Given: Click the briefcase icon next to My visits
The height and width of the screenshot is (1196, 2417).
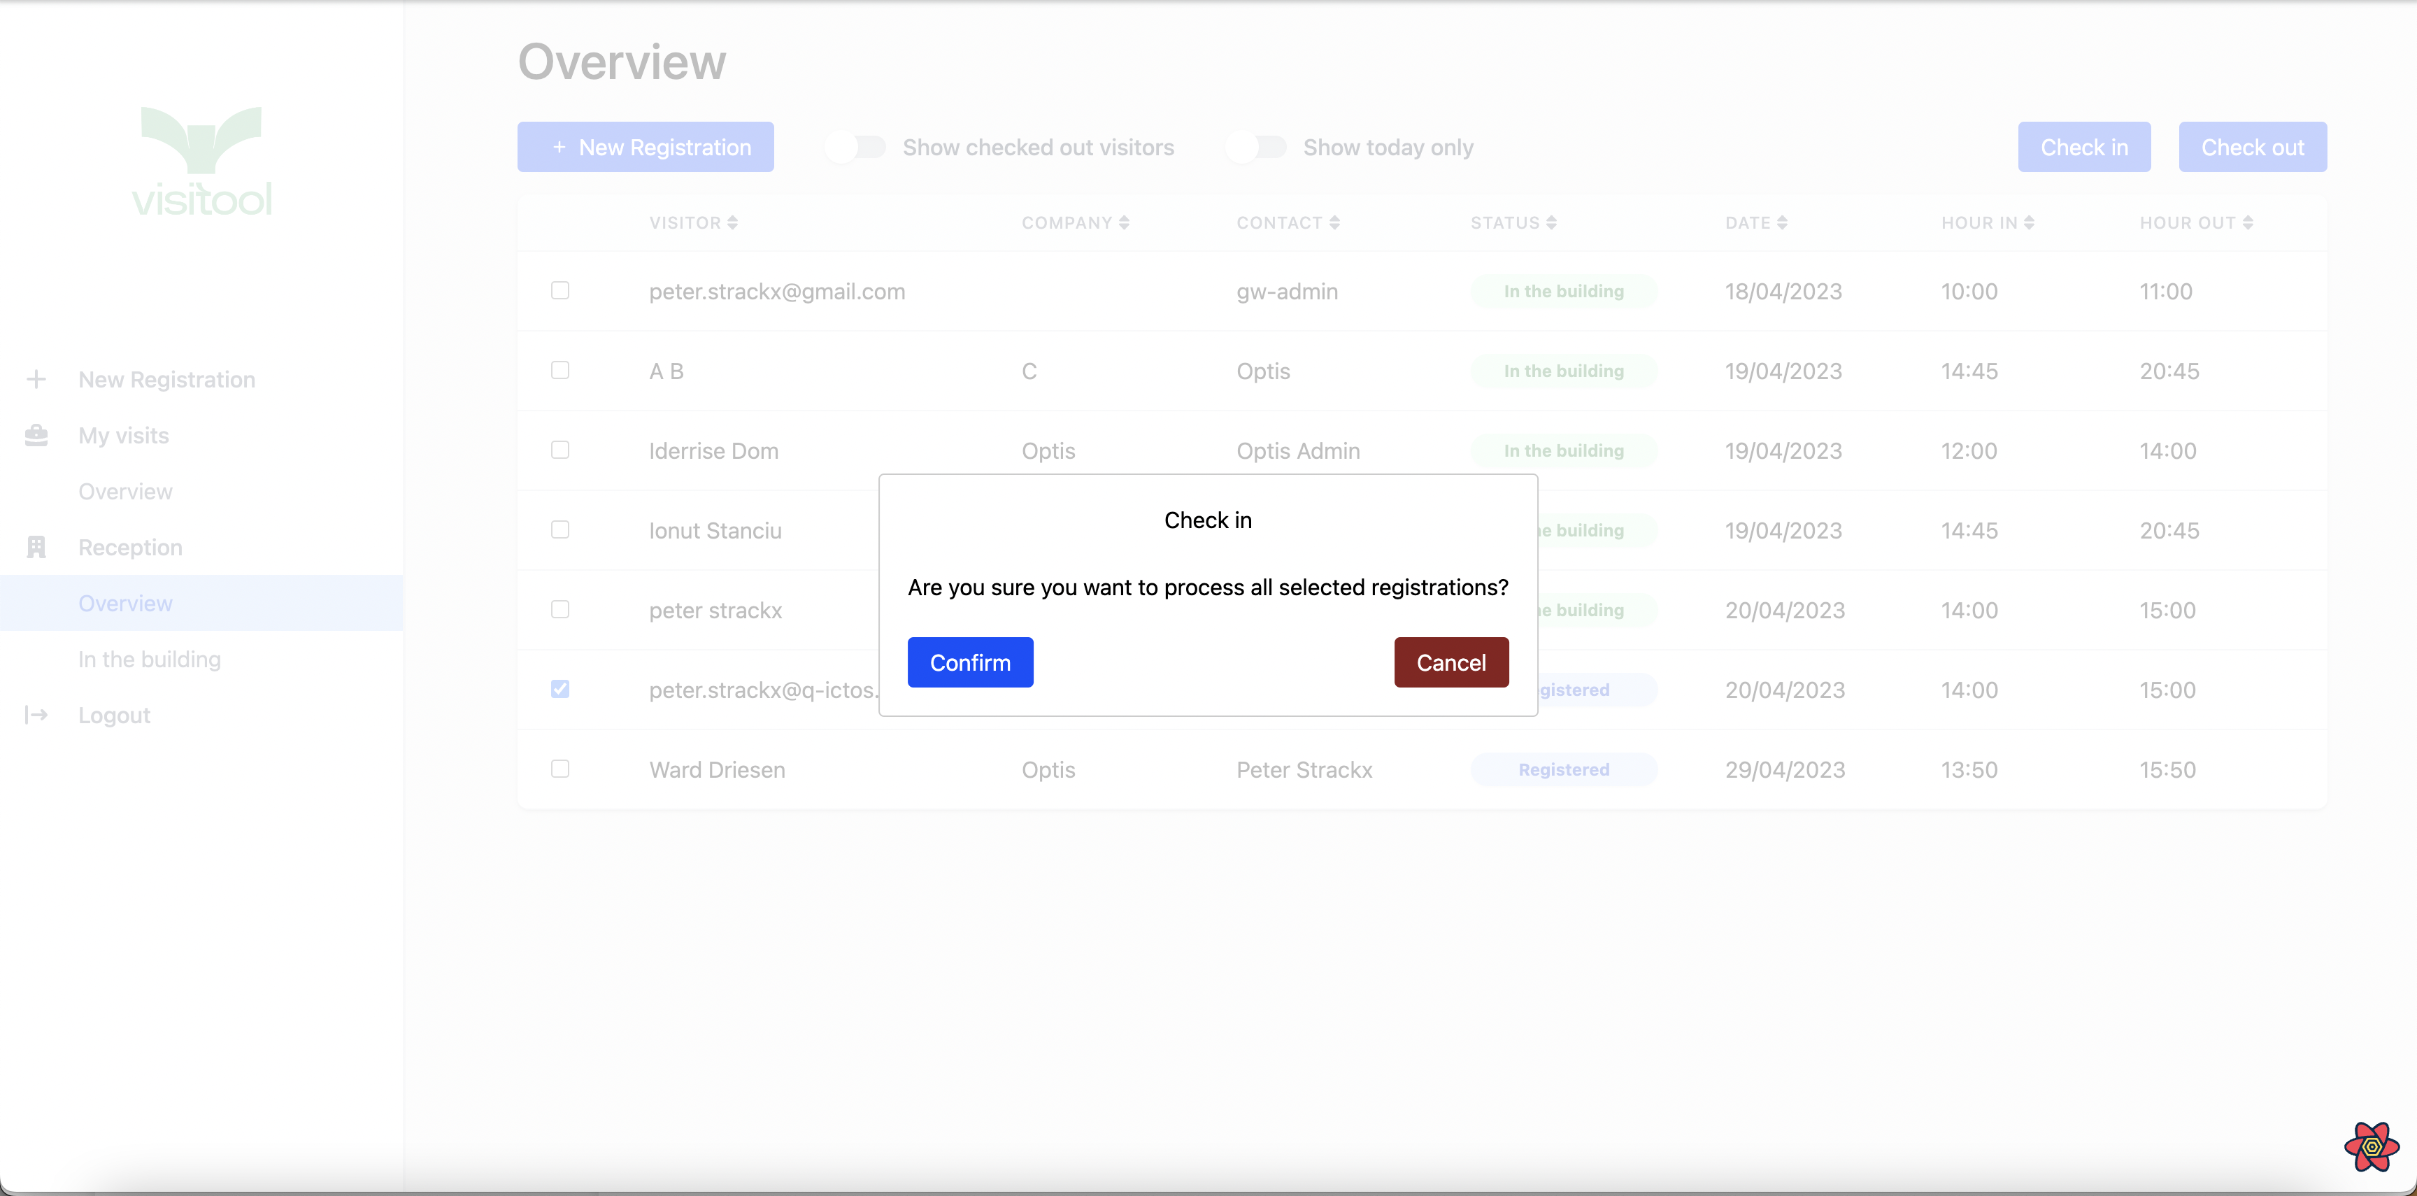Looking at the screenshot, I should [36, 435].
